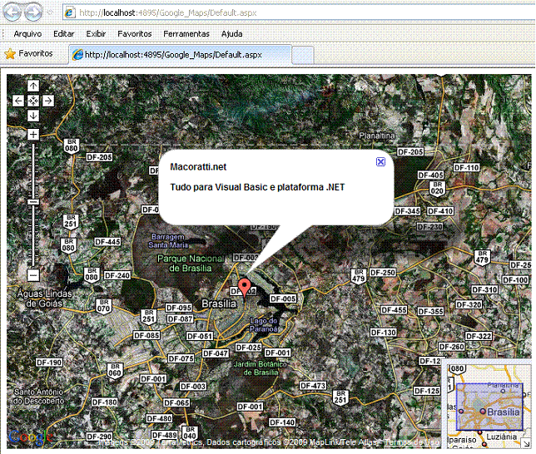Image resolution: width=536 pixels, height=454 pixels.
Task: Select the localhost Default.aspx tab
Action: pyautogui.click(x=181, y=55)
